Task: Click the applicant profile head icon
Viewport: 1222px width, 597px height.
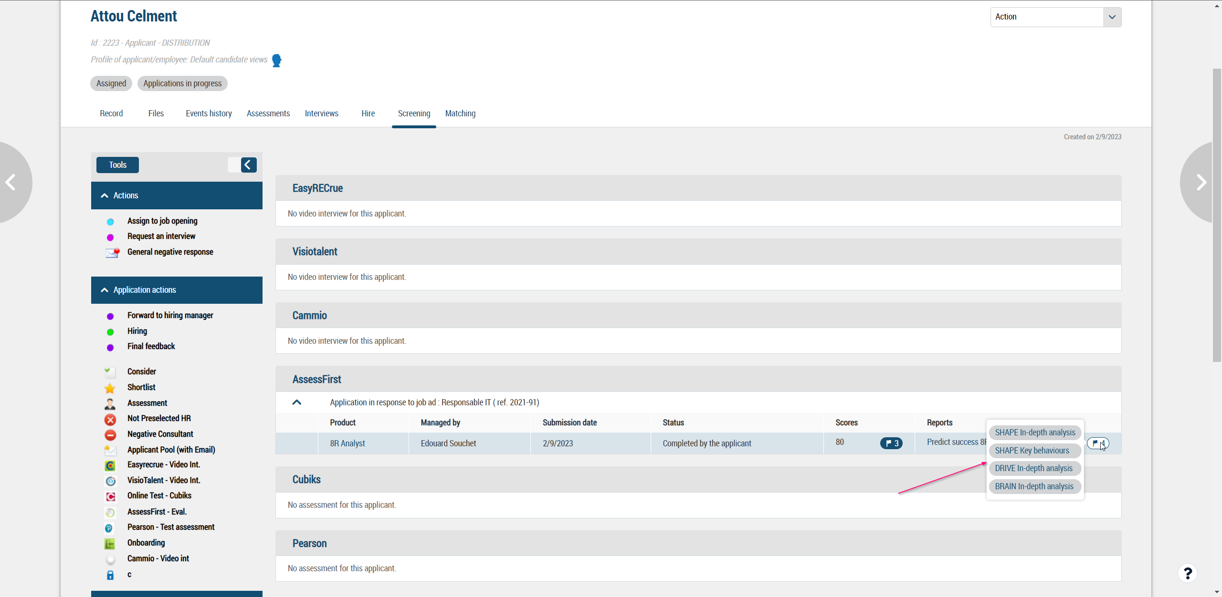Action: [x=276, y=61]
